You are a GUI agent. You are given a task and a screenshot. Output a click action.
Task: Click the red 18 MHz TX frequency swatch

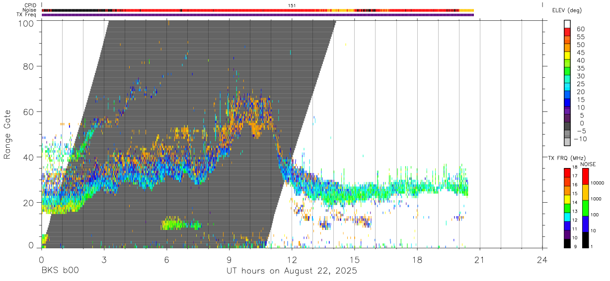(568, 173)
